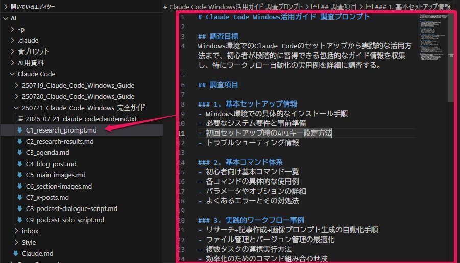
Task: Click the ### 1. 基本セットアップ情報 breadcrumb
Action: (413, 6)
